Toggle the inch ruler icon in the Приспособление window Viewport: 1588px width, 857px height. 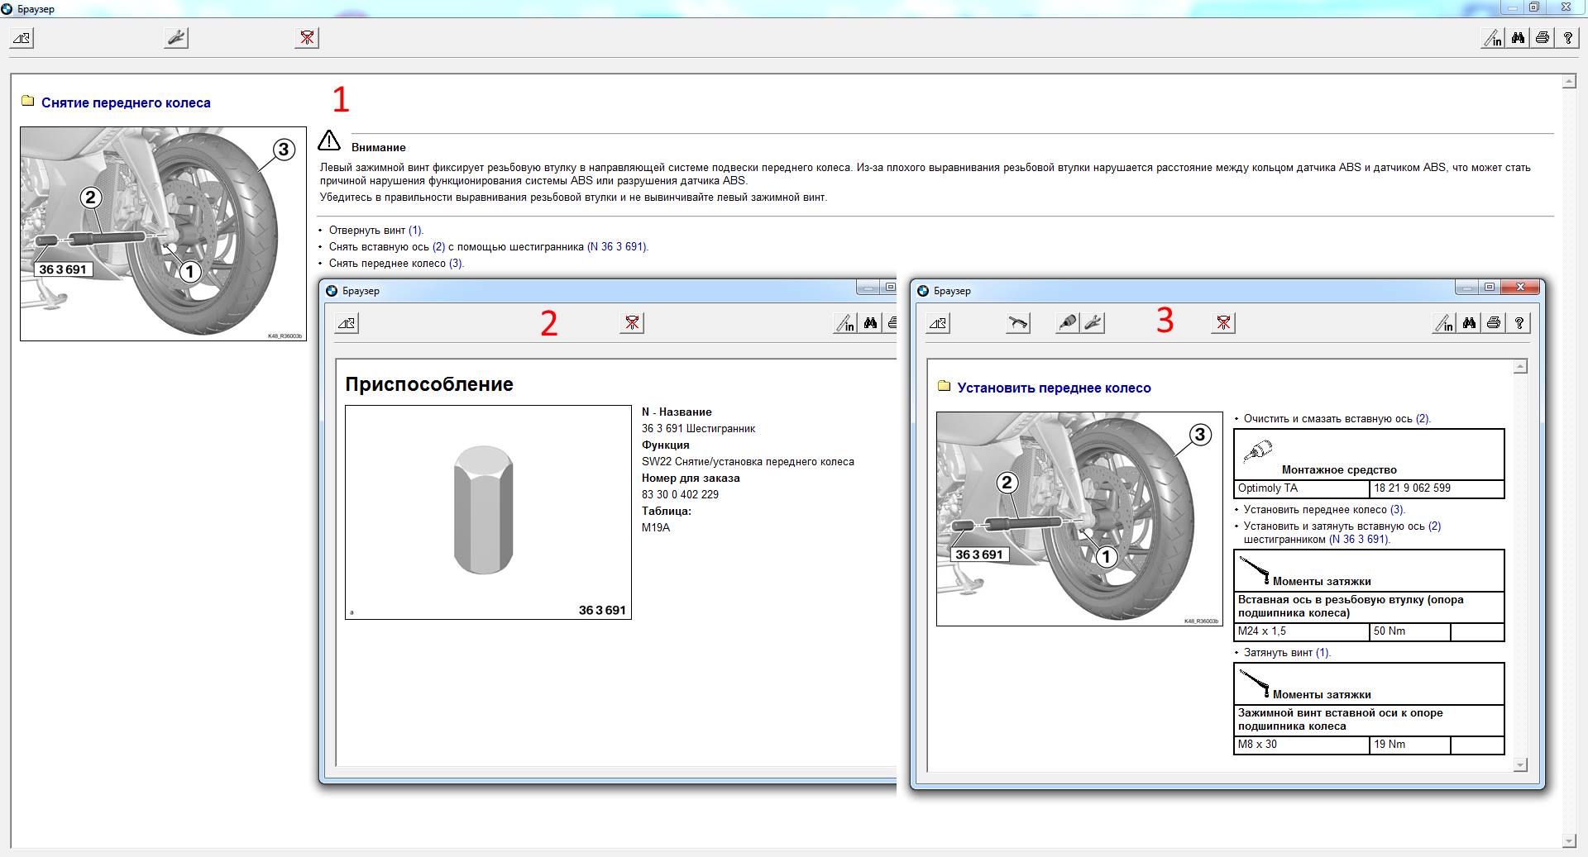[845, 323]
